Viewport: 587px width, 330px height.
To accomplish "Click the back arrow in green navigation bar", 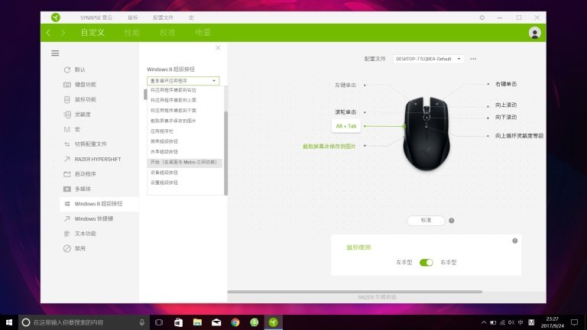I will [49, 33].
